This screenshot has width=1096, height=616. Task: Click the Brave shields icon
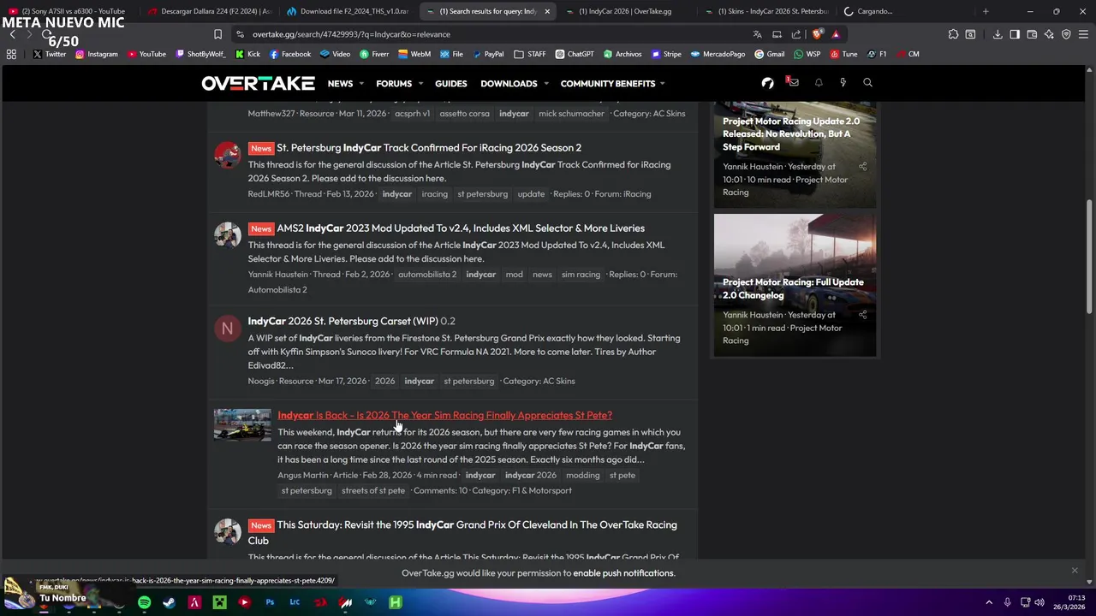(x=817, y=34)
